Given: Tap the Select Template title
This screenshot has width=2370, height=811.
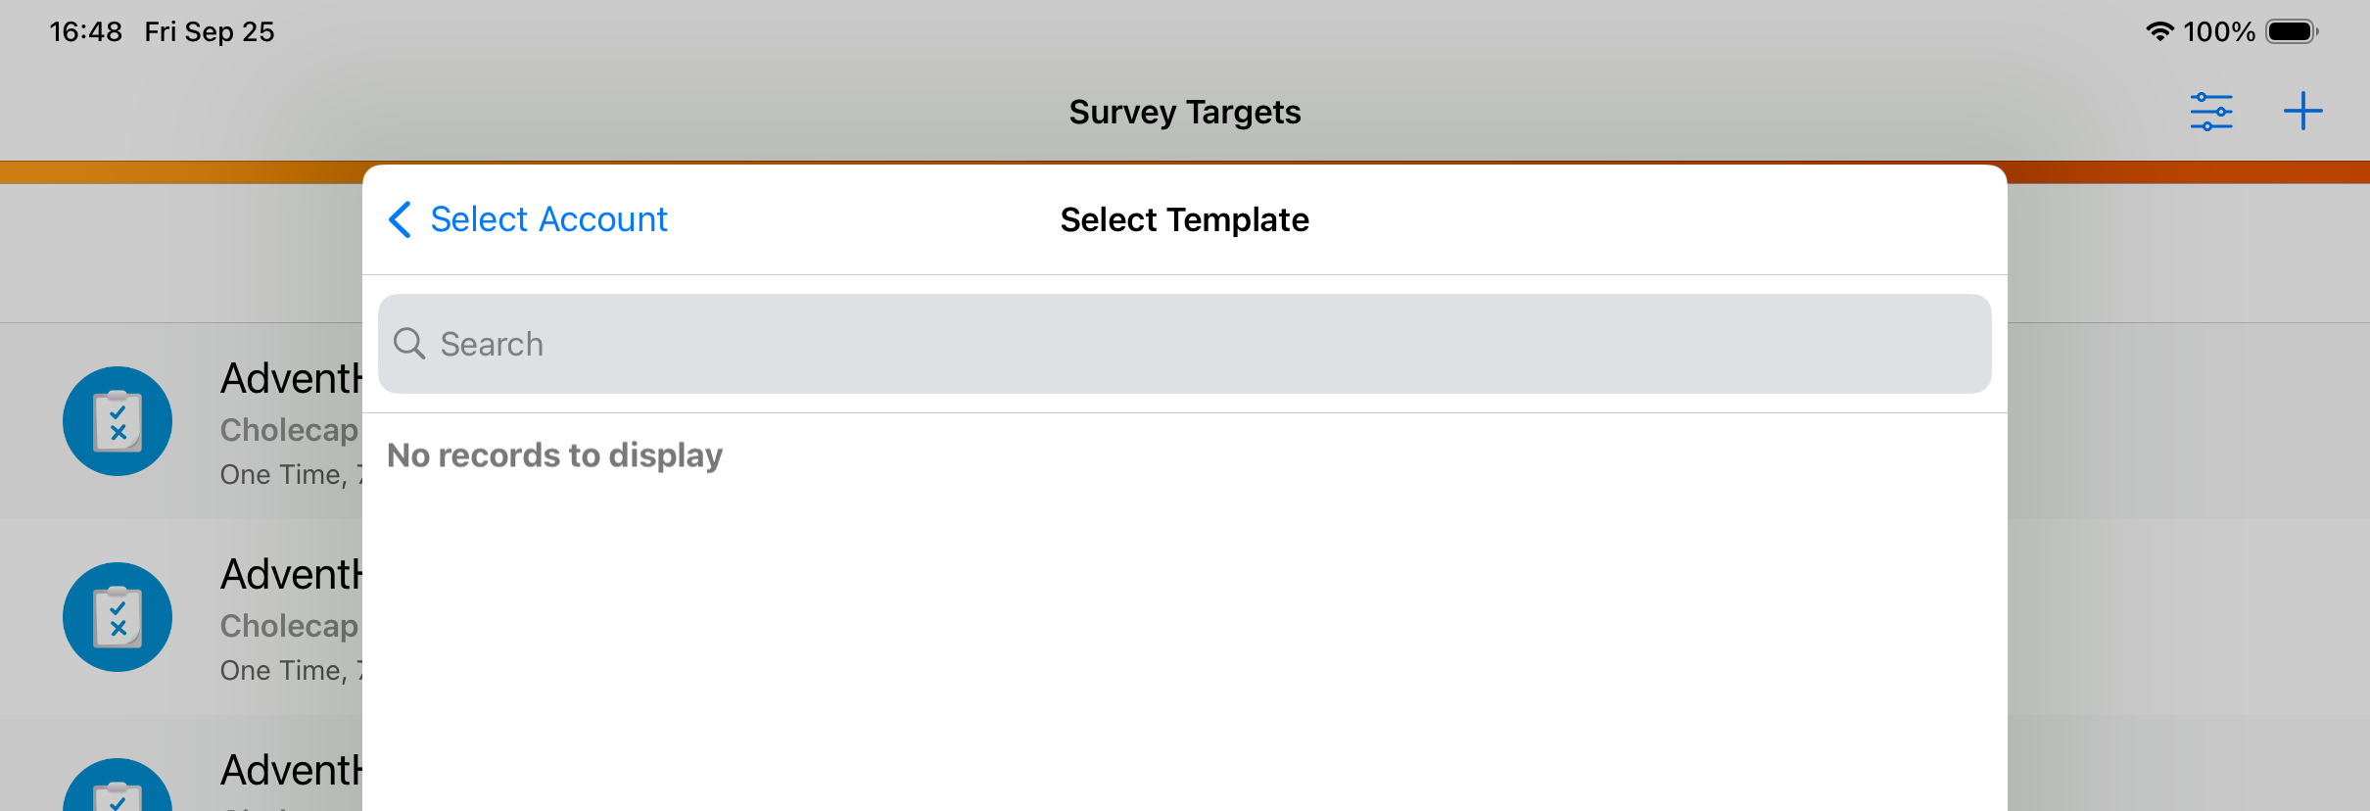Looking at the screenshot, I should (1185, 219).
